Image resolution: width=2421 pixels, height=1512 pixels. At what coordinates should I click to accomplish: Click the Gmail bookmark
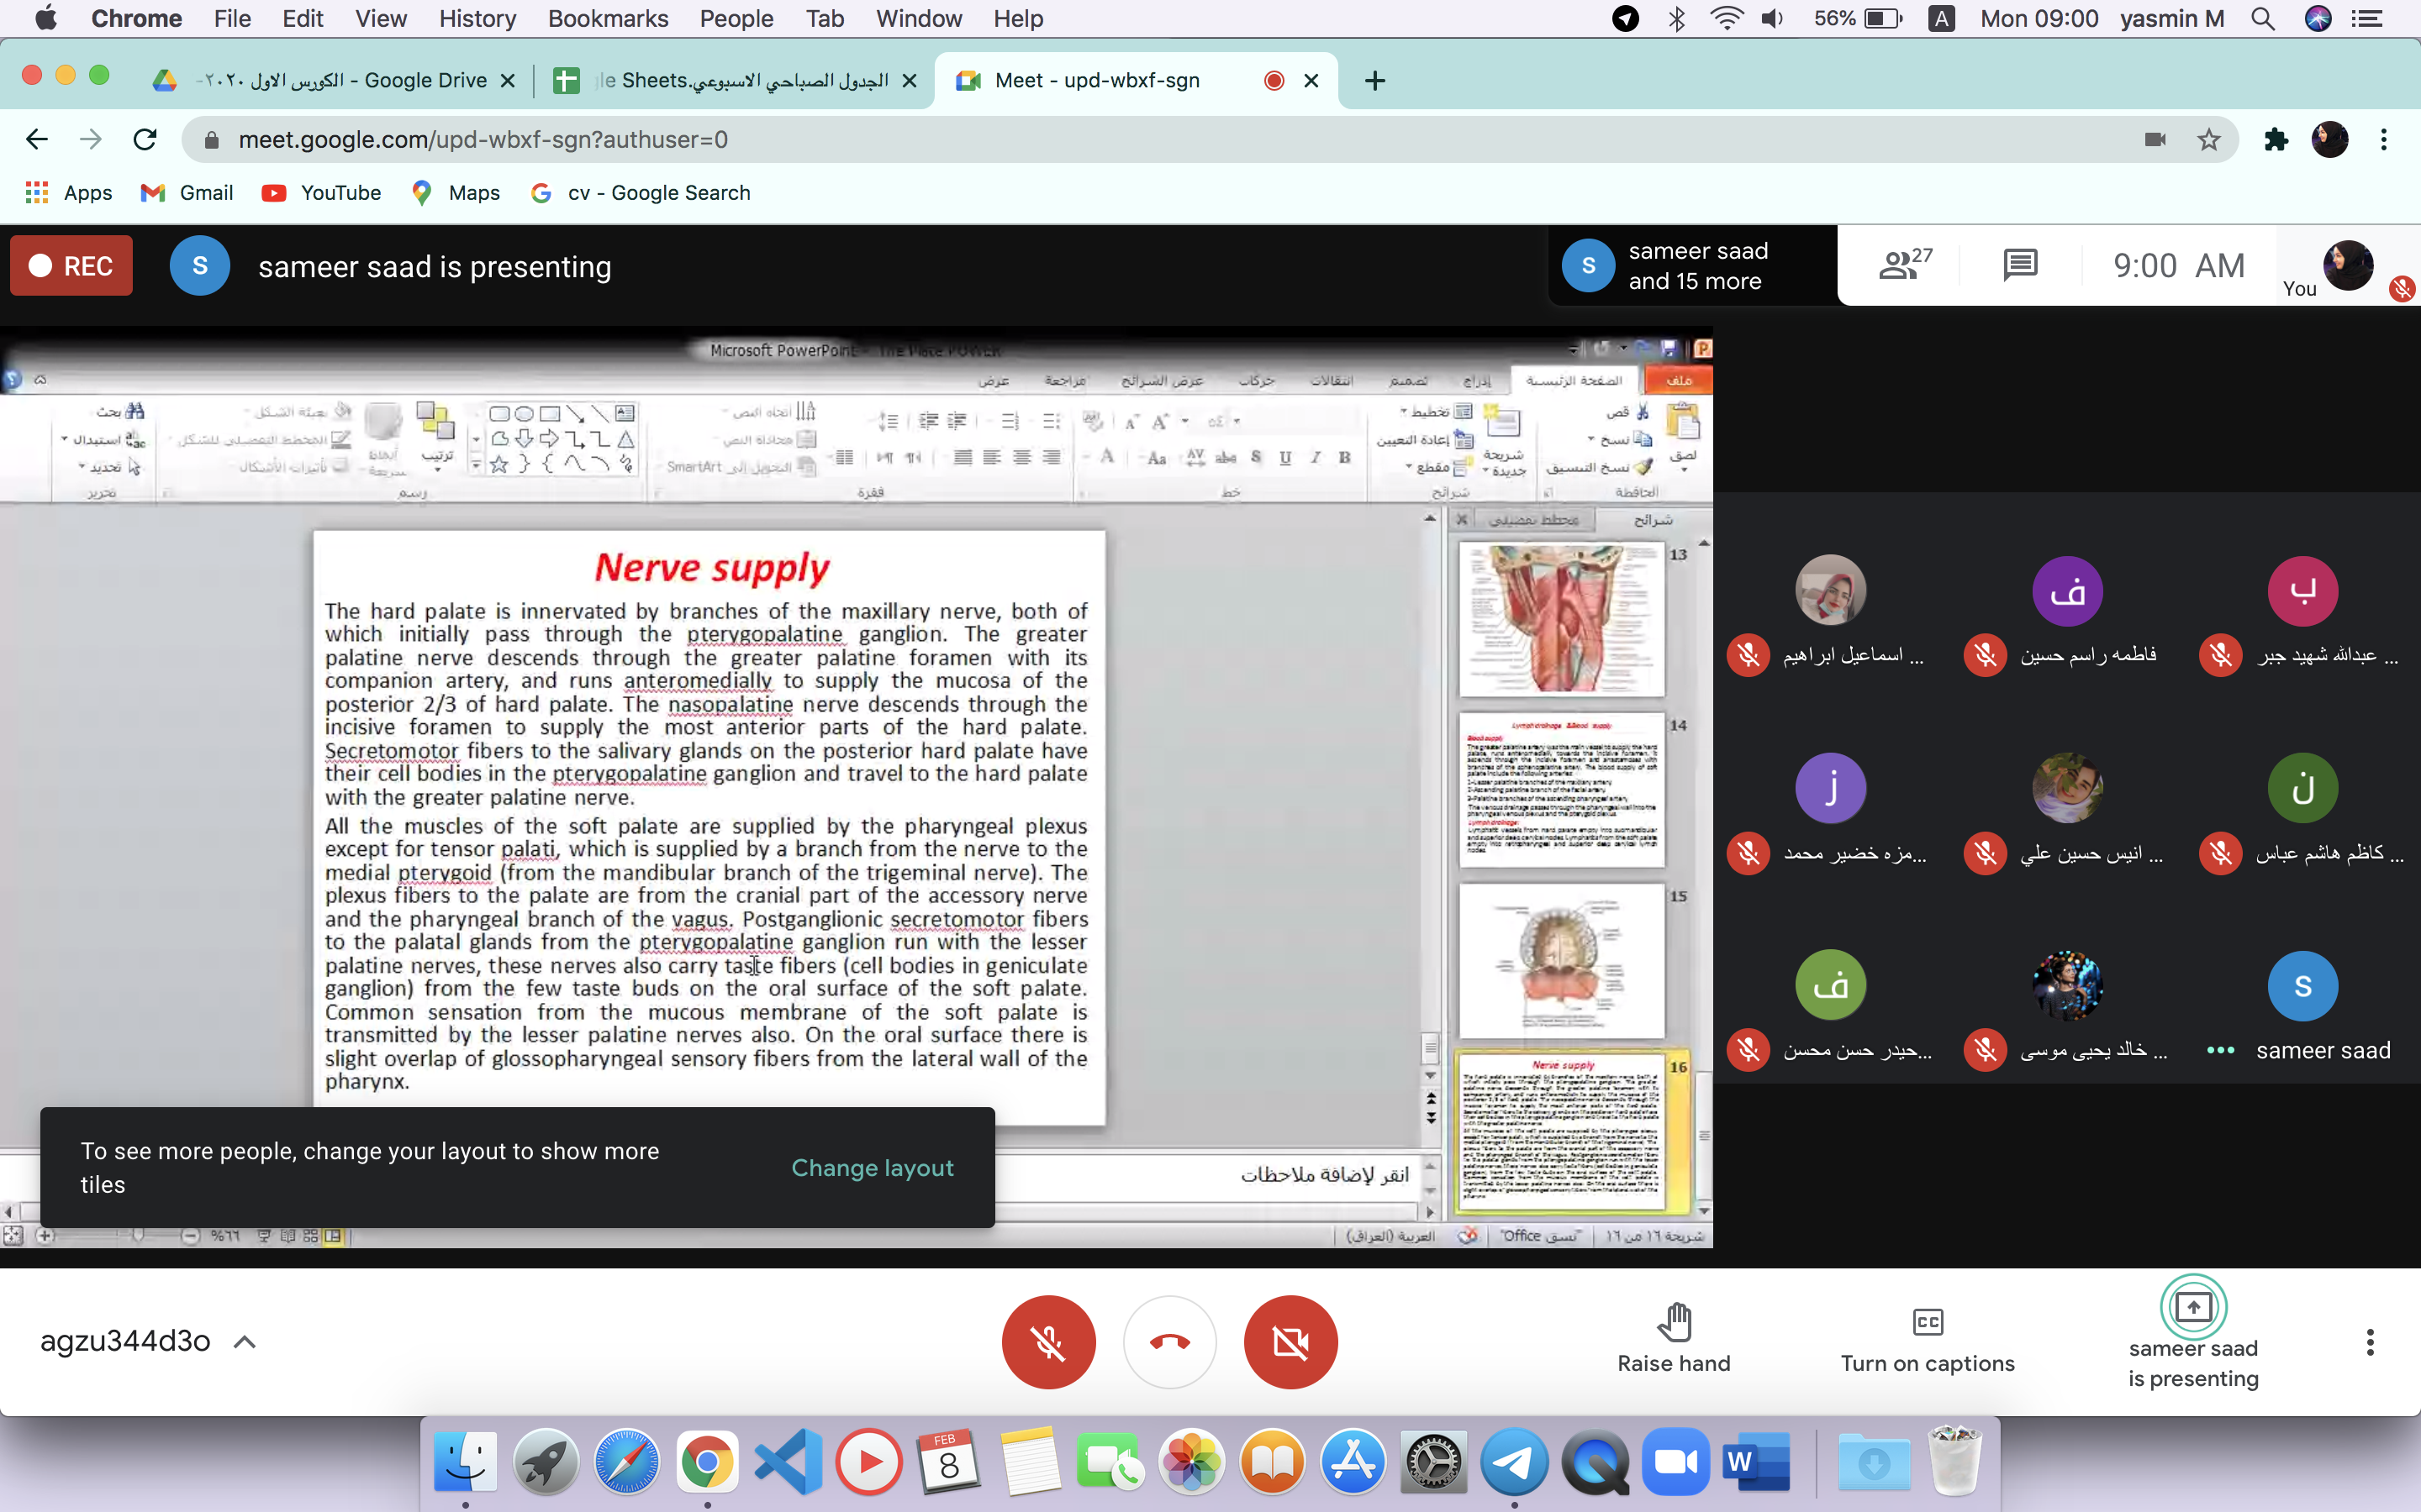coord(187,192)
